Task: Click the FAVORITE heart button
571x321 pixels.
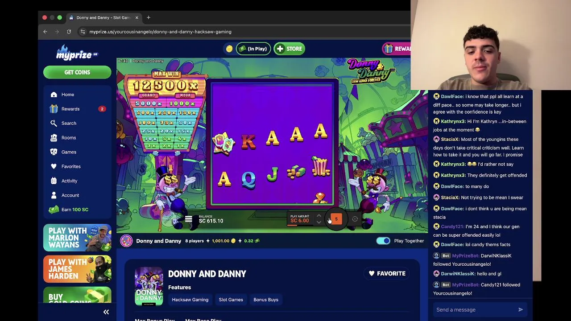Action: coord(387,273)
